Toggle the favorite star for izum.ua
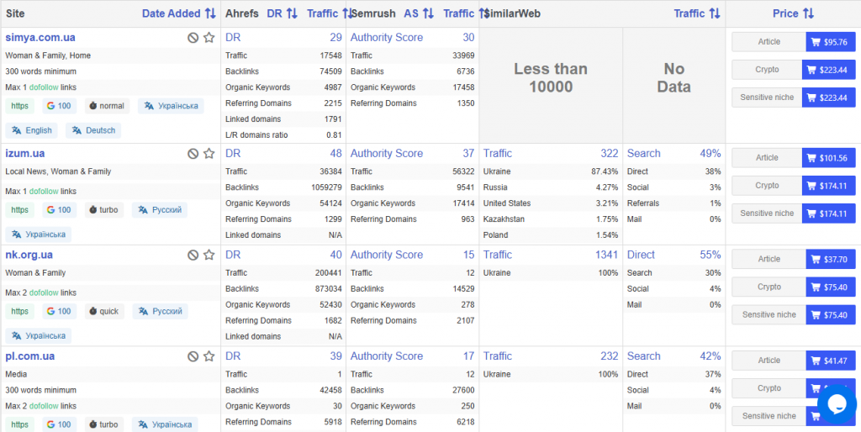 (209, 153)
